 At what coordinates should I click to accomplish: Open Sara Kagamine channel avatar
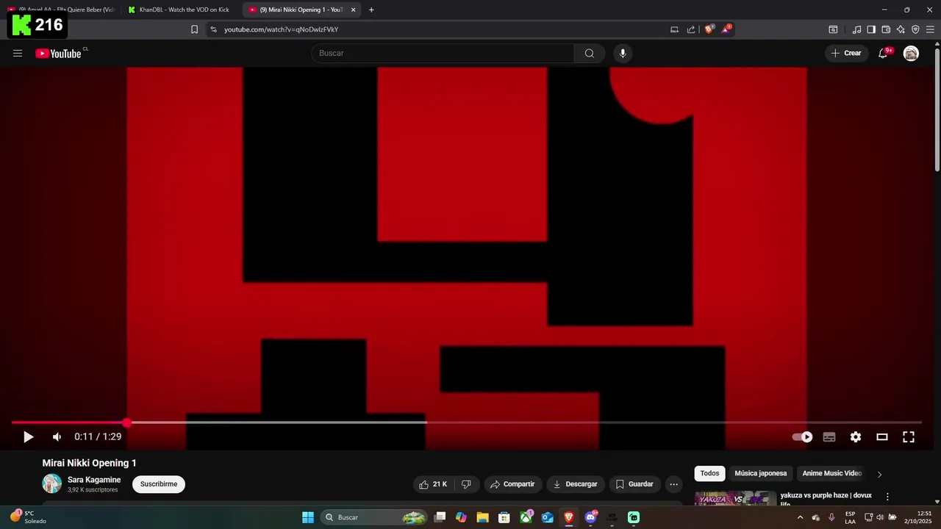52,483
